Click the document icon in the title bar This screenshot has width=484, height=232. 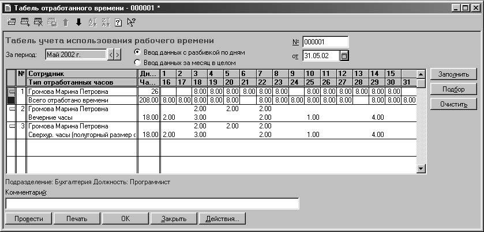pyautogui.click(x=7, y=8)
